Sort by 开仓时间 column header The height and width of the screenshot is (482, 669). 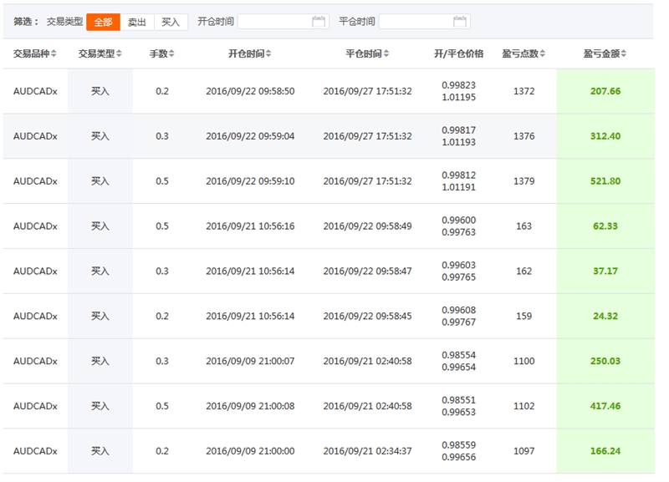pos(249,53)
